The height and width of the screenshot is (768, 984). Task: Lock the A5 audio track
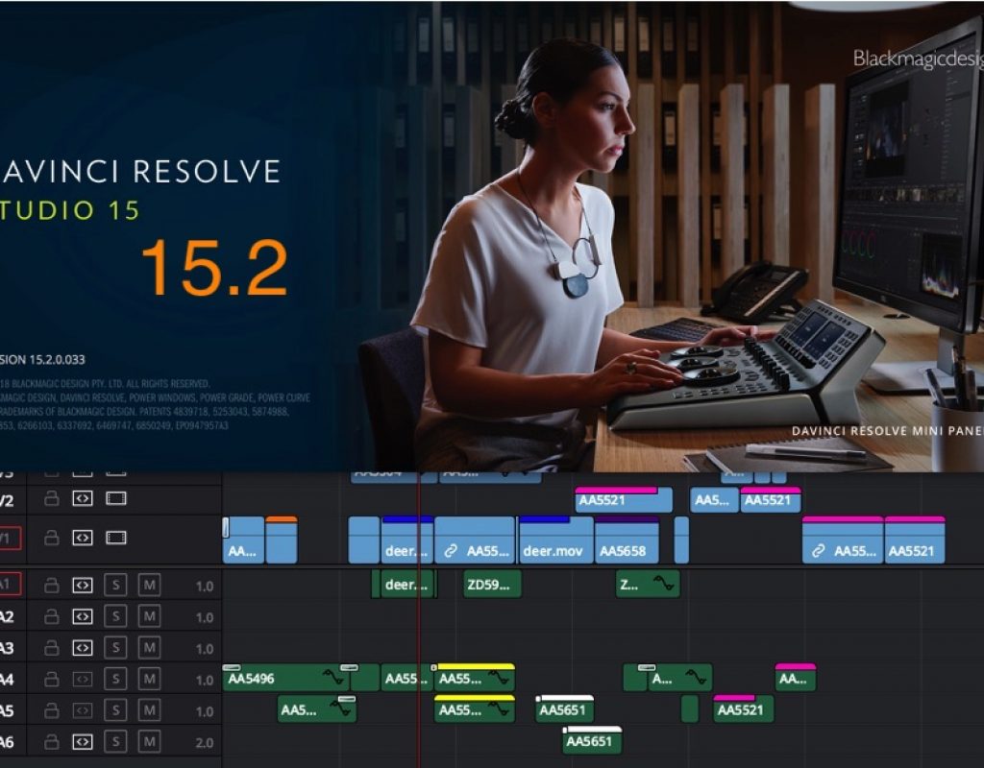[x=52, y=710]
